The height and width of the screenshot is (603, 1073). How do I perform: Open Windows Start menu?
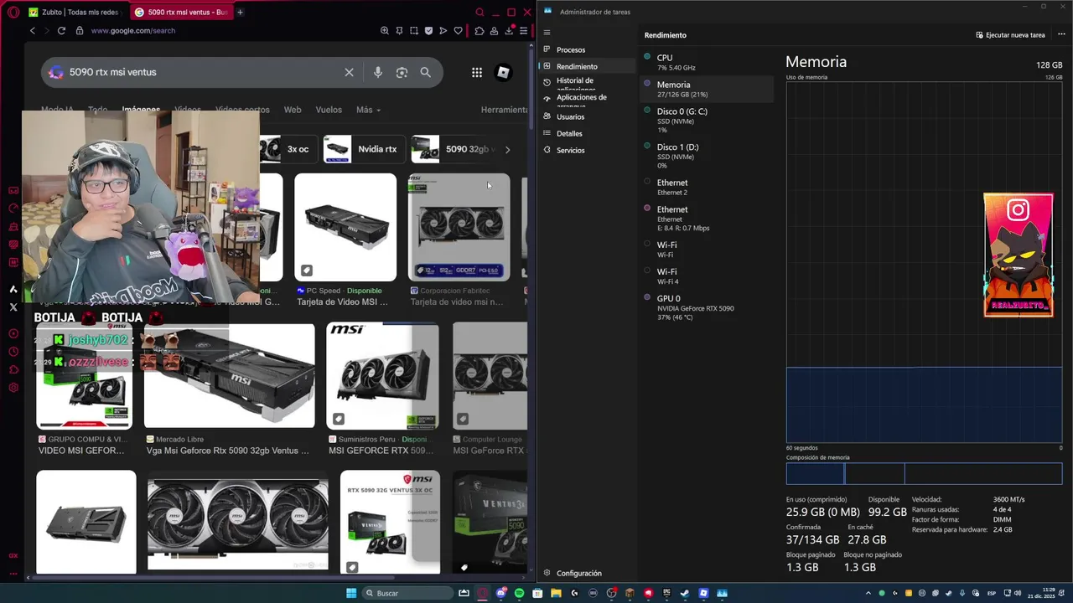pyautogui.click(x=352, y=593)
